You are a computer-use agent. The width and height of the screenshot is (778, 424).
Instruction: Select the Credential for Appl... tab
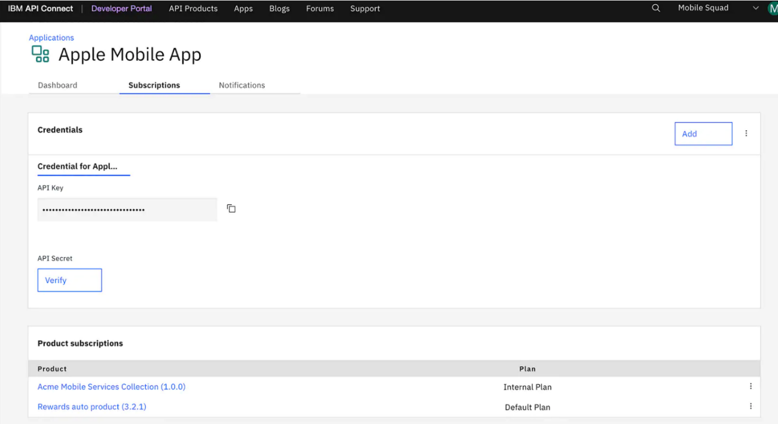coord(78,167)
